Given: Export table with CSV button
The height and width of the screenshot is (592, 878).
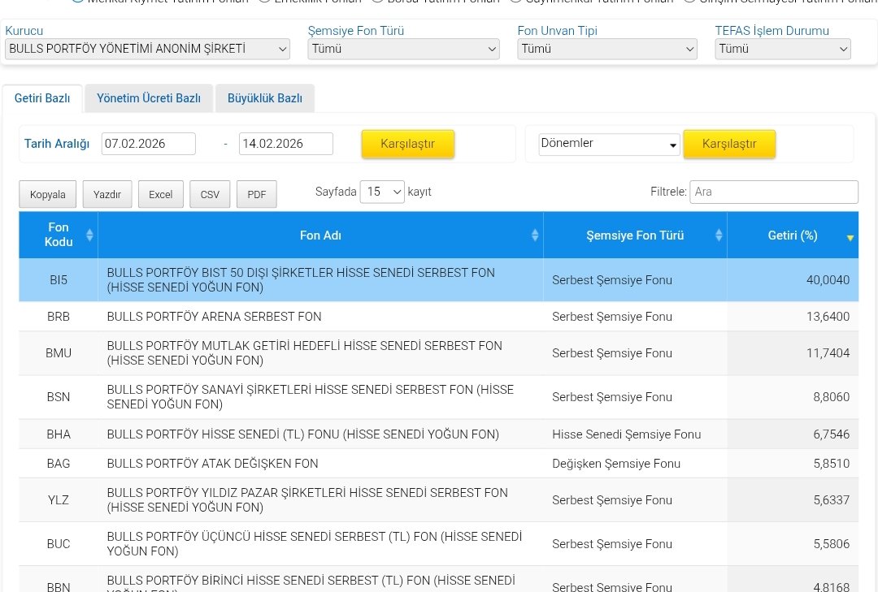Looking at the screenshot, I should tap(210, 194).
